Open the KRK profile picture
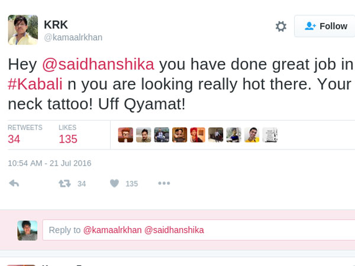 pyautogui.click(x=22, y=30)
